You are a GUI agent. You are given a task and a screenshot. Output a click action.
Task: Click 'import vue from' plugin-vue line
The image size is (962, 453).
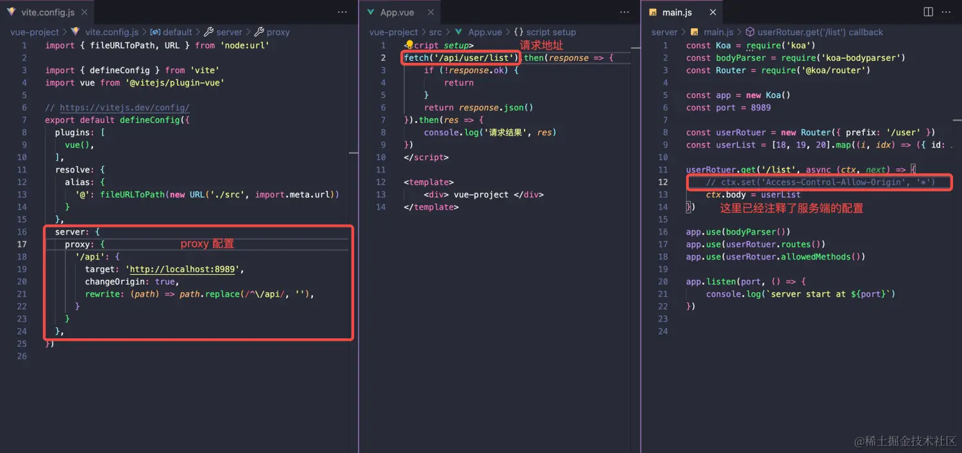(135, 83)
